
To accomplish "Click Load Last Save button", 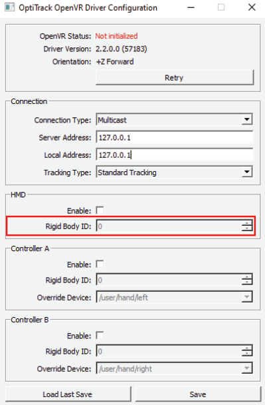I will (x=68, y=394).
